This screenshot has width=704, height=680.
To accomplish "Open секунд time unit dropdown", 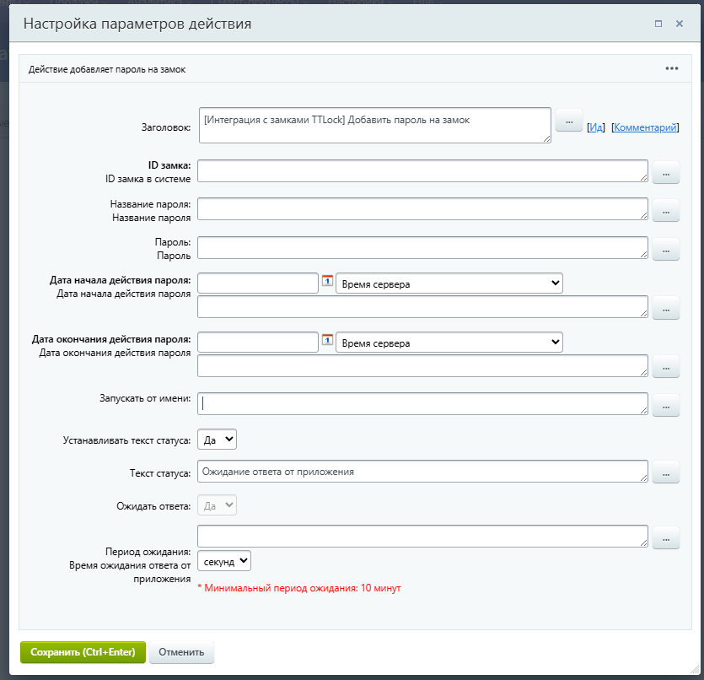I will [x=224, y=561].
